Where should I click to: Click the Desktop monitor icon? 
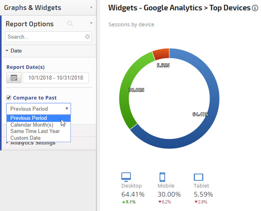(126, 177)
